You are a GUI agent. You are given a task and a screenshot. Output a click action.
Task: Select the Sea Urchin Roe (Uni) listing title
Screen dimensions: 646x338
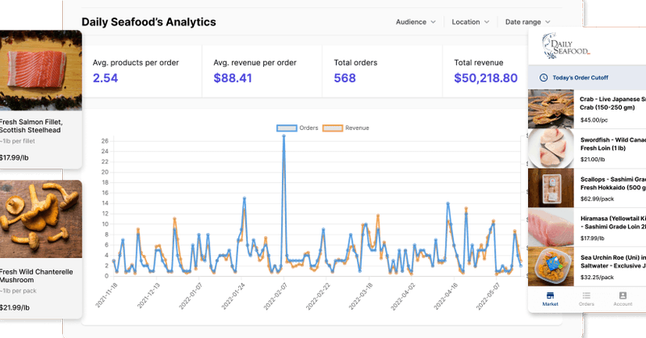pos(613,262)
